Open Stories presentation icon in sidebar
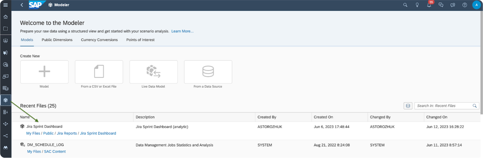 click(x=5, y=41)
